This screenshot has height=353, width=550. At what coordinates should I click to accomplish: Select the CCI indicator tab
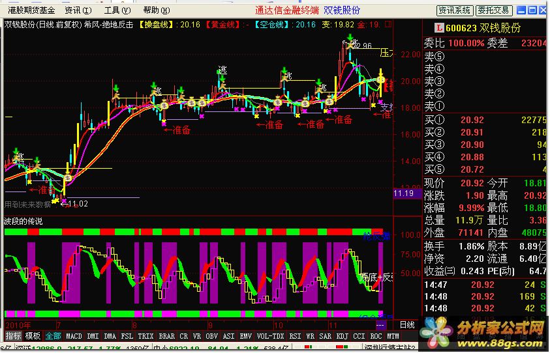click(x=359, y=336)
